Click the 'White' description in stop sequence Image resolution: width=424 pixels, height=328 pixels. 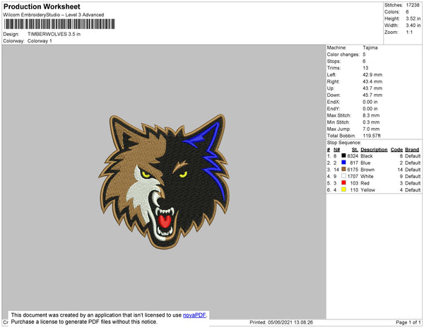(x=367, y=176)
